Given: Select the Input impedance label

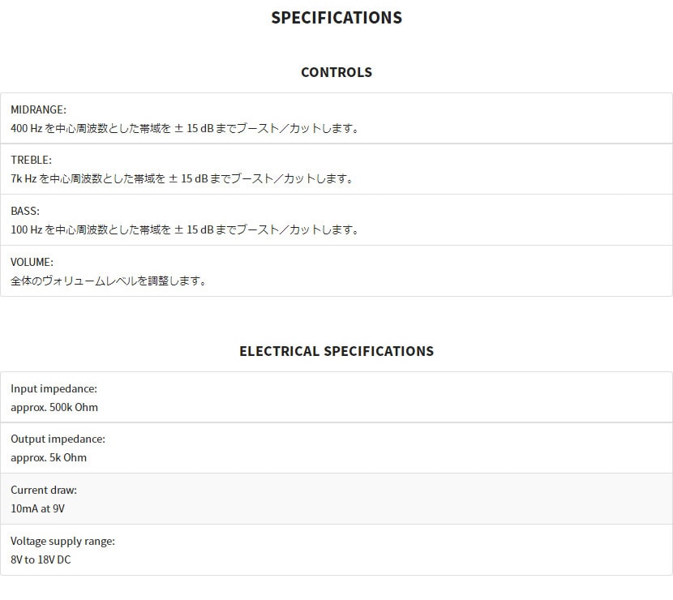Looking at the screenshot, I should pyautogui.click(x=54, y=389).
